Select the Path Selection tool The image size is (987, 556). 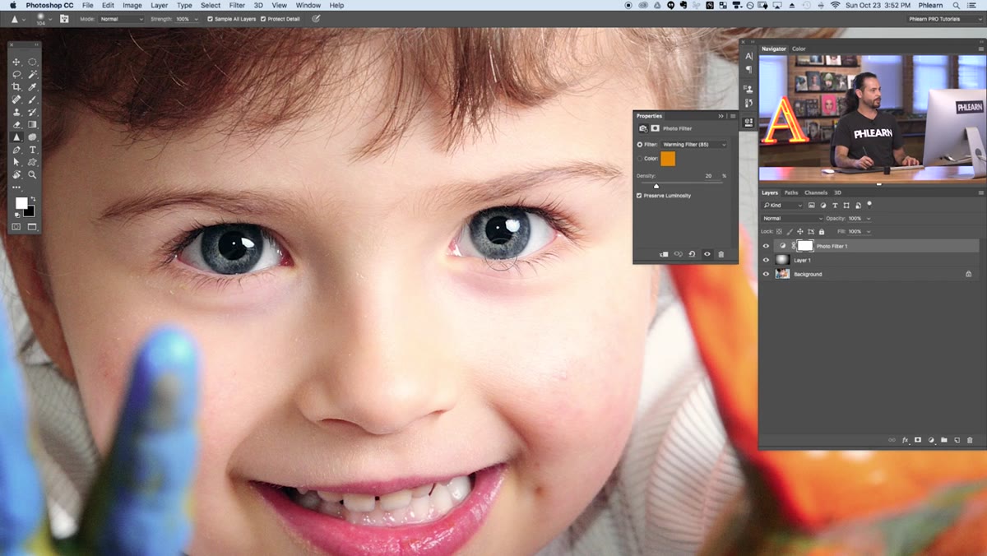(16, 162)
